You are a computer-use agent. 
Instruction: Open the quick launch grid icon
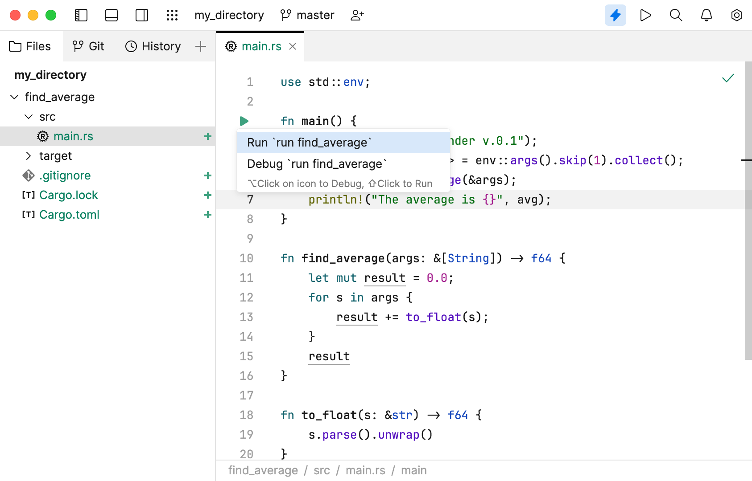point(172,15)
